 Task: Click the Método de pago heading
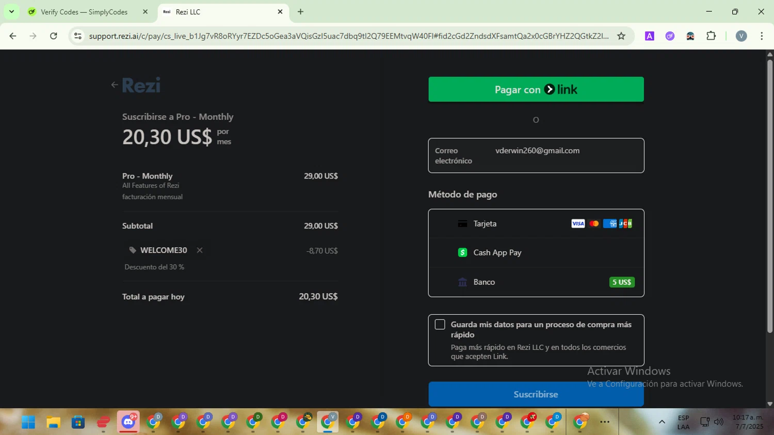[463, 195]
